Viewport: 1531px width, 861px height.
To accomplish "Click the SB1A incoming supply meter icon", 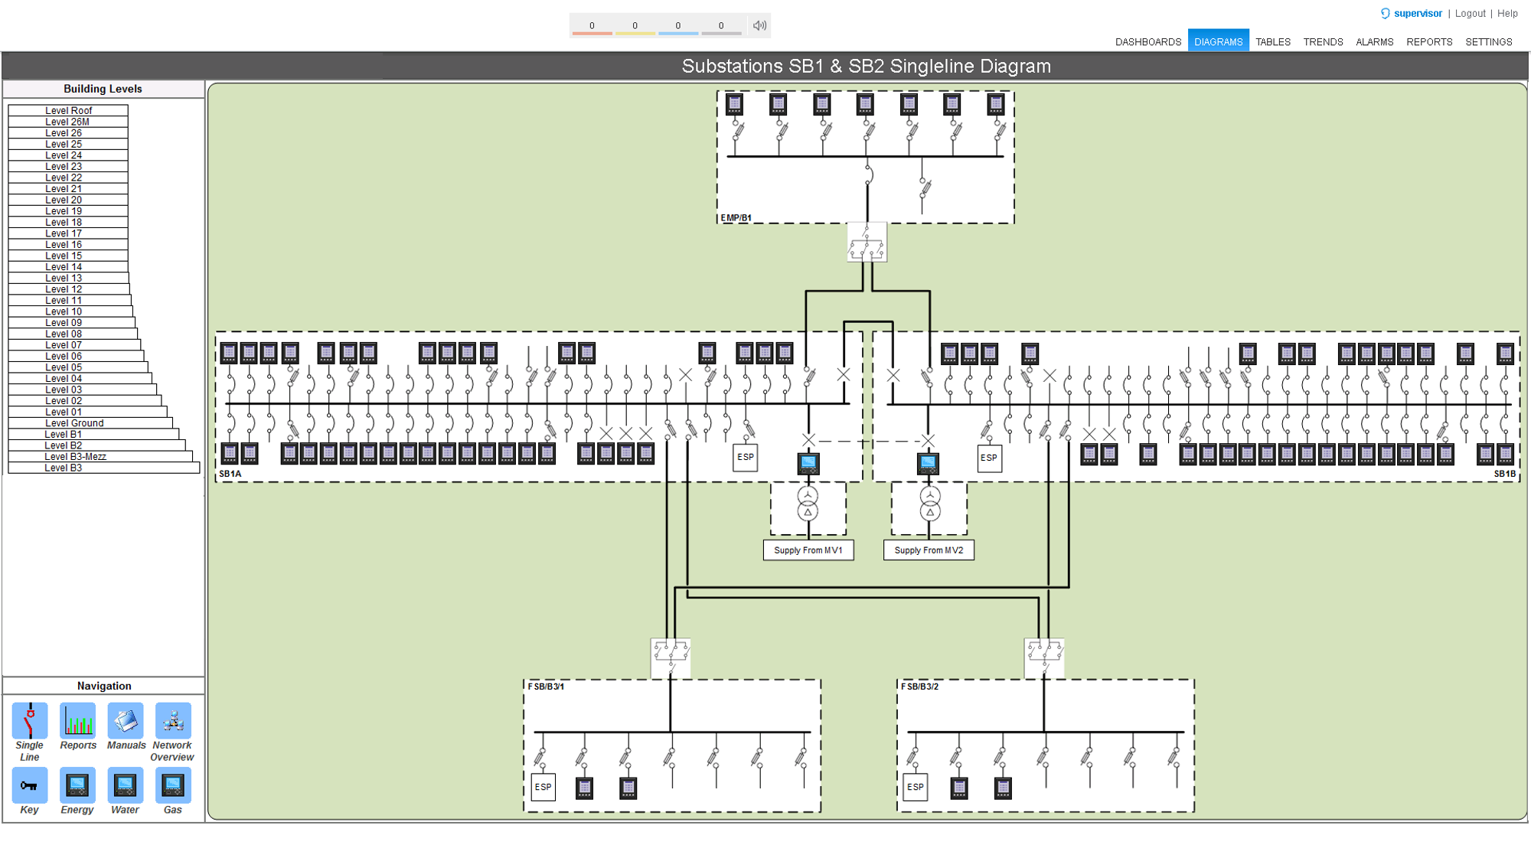I will pyautogui.click(x=808, y=463).
